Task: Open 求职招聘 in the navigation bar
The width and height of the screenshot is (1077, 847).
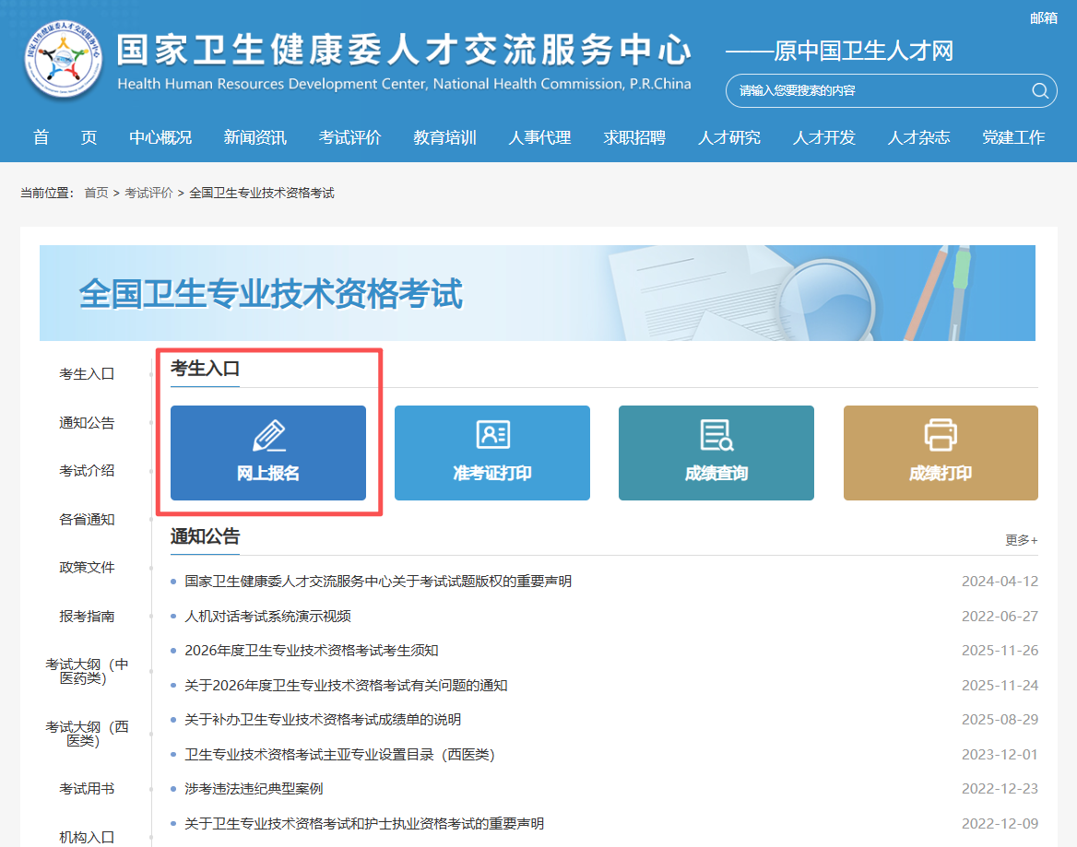Action: (634, 137)
